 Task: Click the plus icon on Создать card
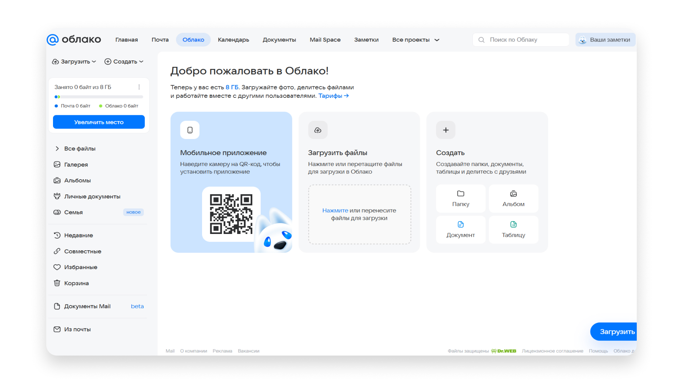(x=446, y=130)
